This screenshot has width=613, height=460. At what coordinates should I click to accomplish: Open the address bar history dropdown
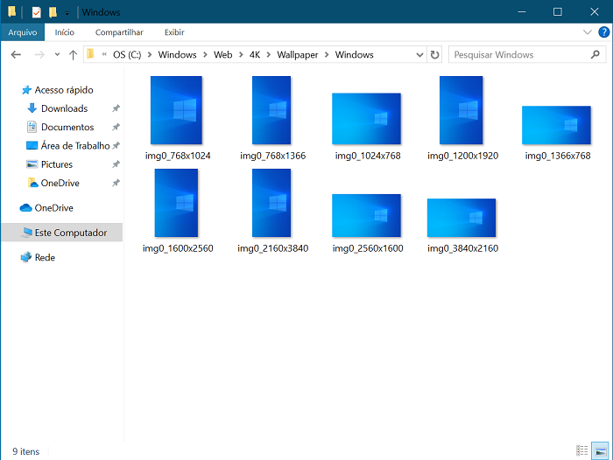419,55
